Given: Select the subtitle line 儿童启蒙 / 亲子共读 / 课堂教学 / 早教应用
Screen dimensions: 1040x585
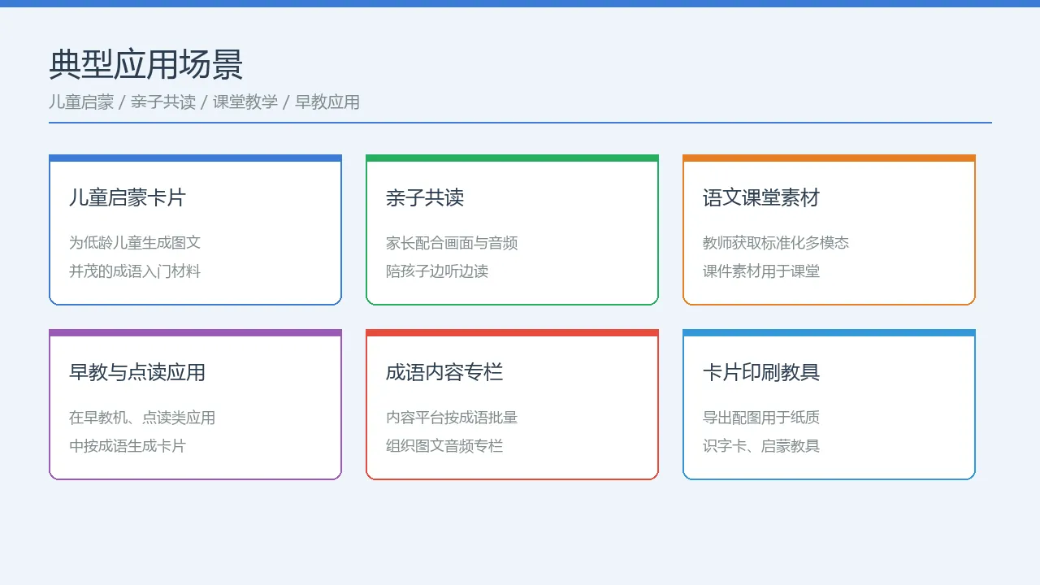Looking at the screenshot, I should click(204, 102).
